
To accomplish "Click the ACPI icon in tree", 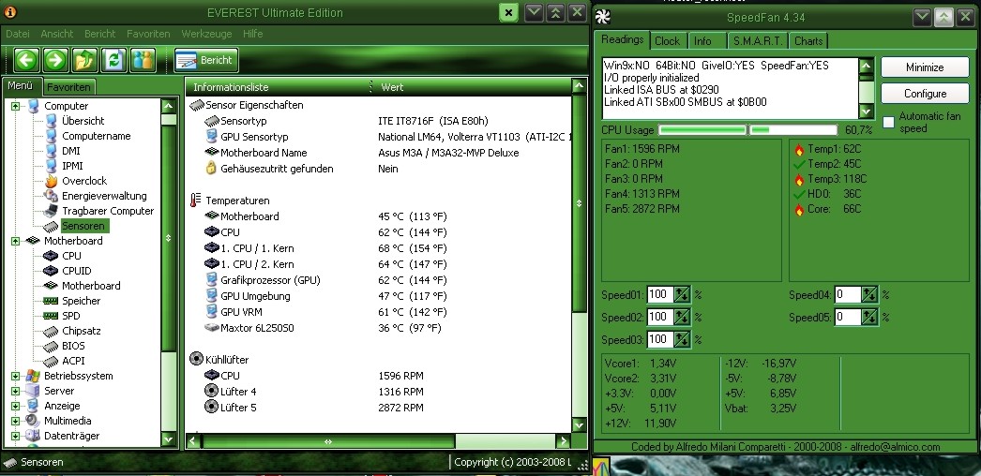I will click(x=51, y=361).
